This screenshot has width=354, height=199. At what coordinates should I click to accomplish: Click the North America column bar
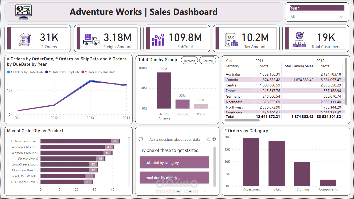[x=164, y=90]
